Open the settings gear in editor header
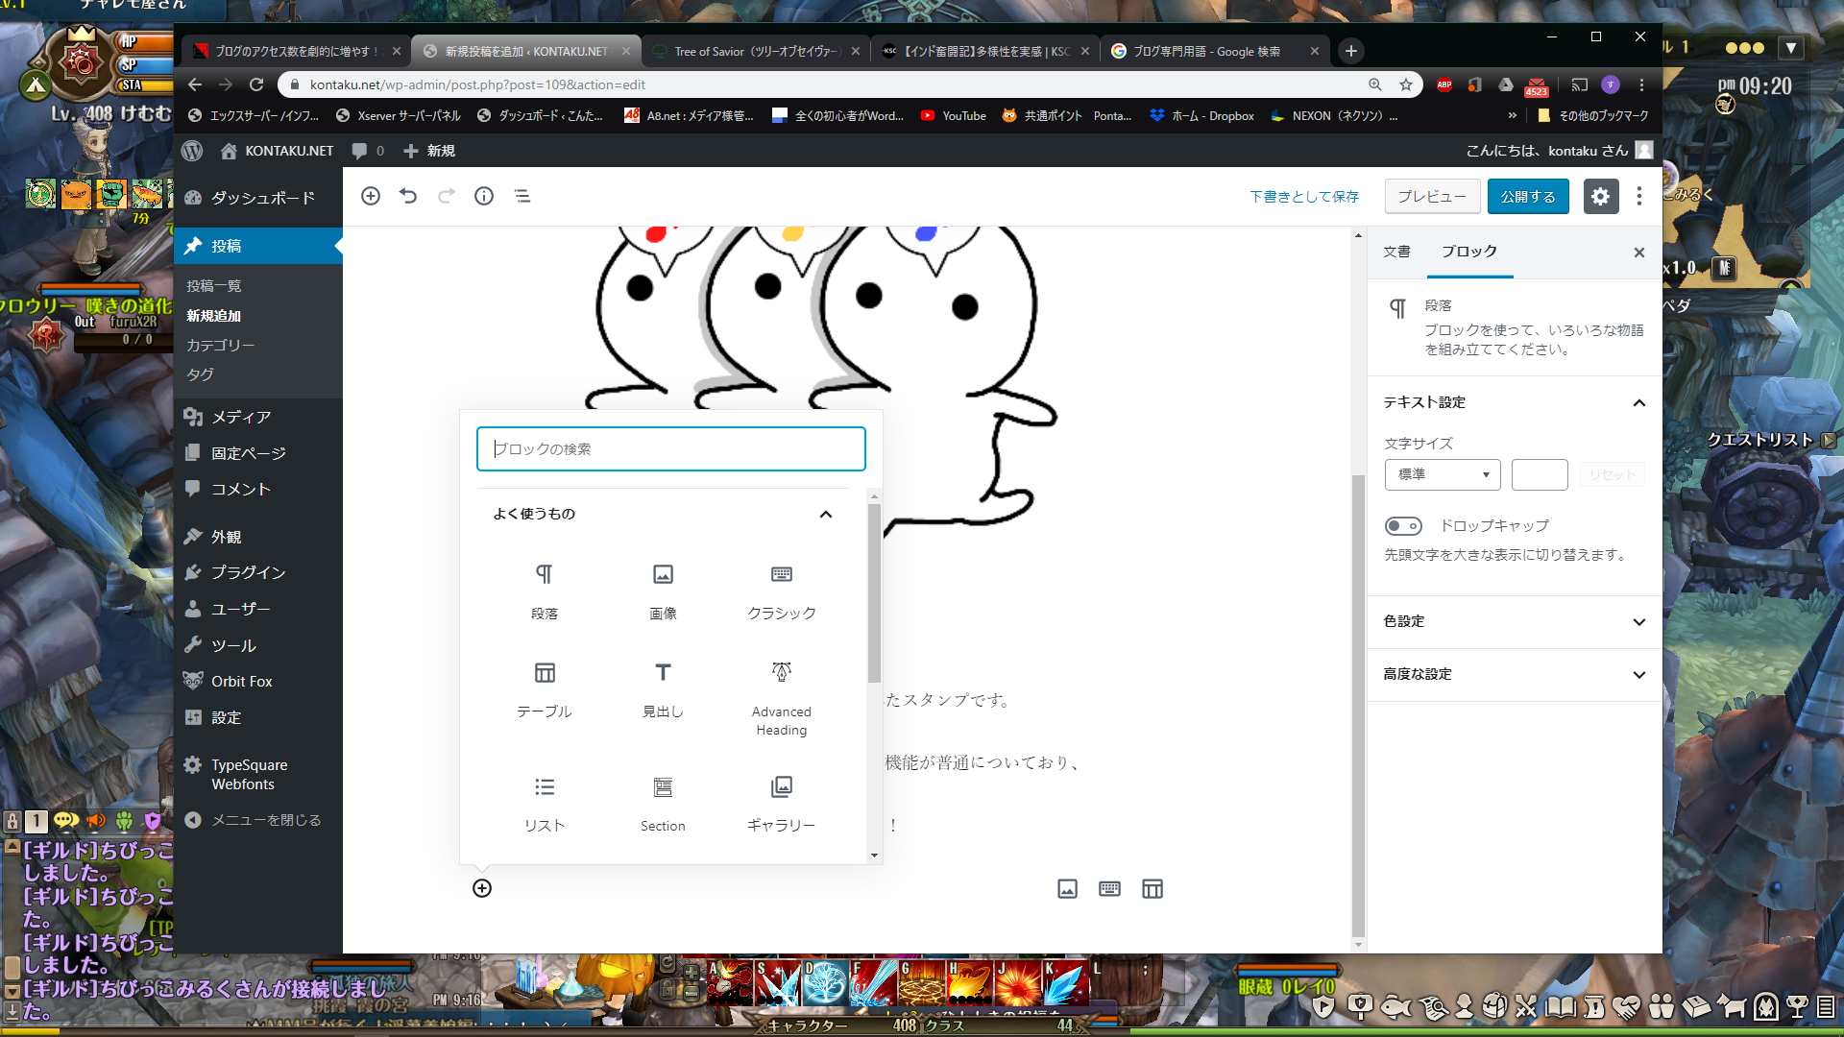1844x1037 pixels. coord(1600,196)
